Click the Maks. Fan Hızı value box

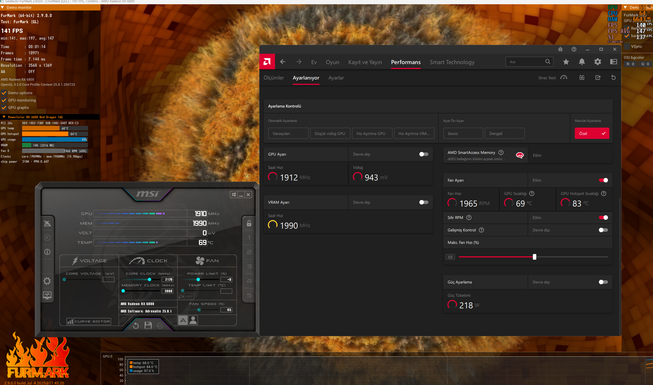(x=450, y=257)
